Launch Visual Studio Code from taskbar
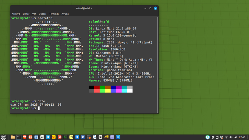 point(77,137)
